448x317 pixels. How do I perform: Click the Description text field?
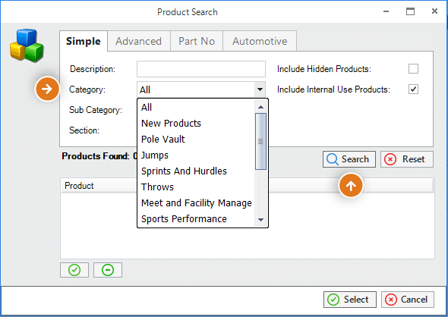pyautogui.click(x=201, y=69)
